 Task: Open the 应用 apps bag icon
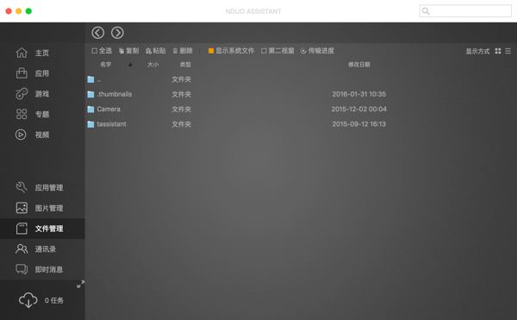[x=22, y=73]
